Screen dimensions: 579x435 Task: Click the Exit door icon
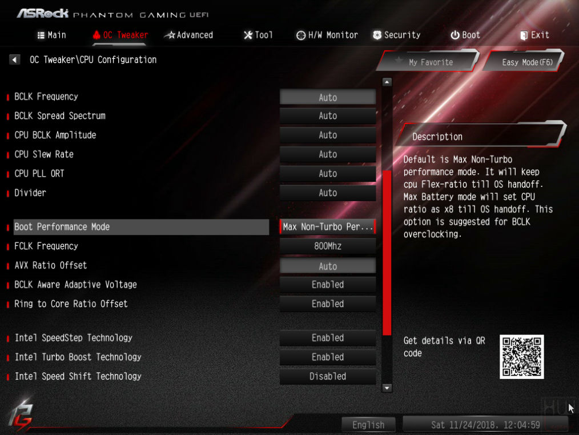(x=524, y=35)
